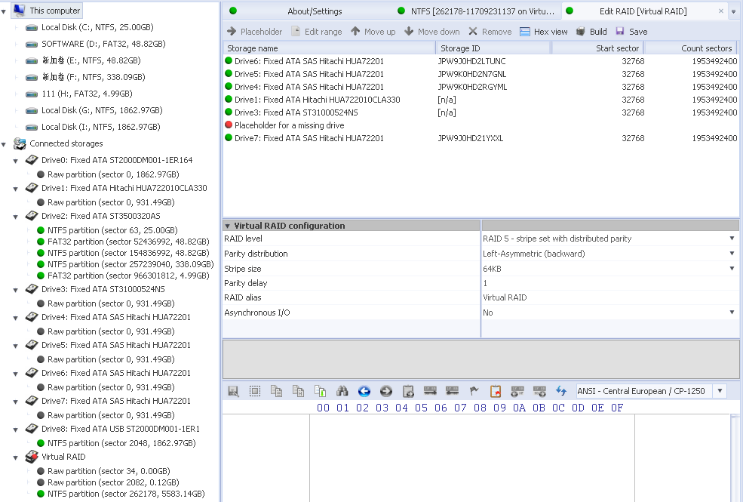Click the right-pointing sector navigation icon

point(539,391)
